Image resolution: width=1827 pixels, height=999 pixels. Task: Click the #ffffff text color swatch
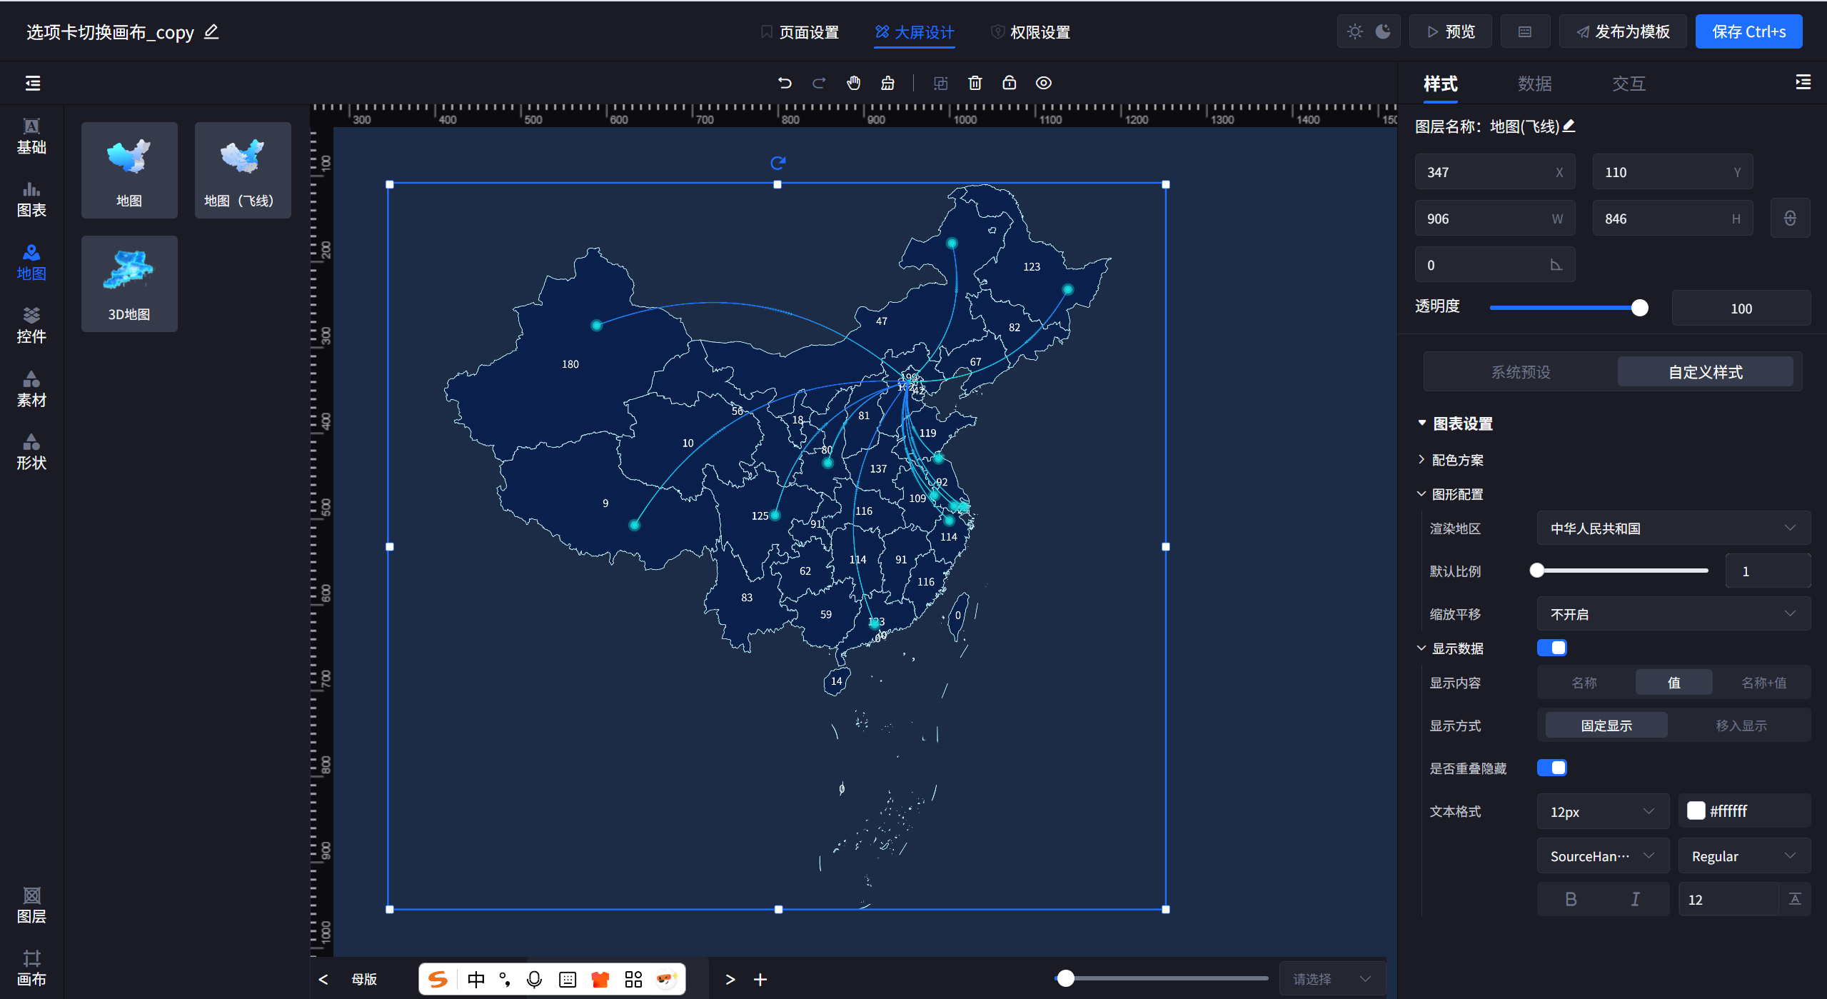[1696, 810]
